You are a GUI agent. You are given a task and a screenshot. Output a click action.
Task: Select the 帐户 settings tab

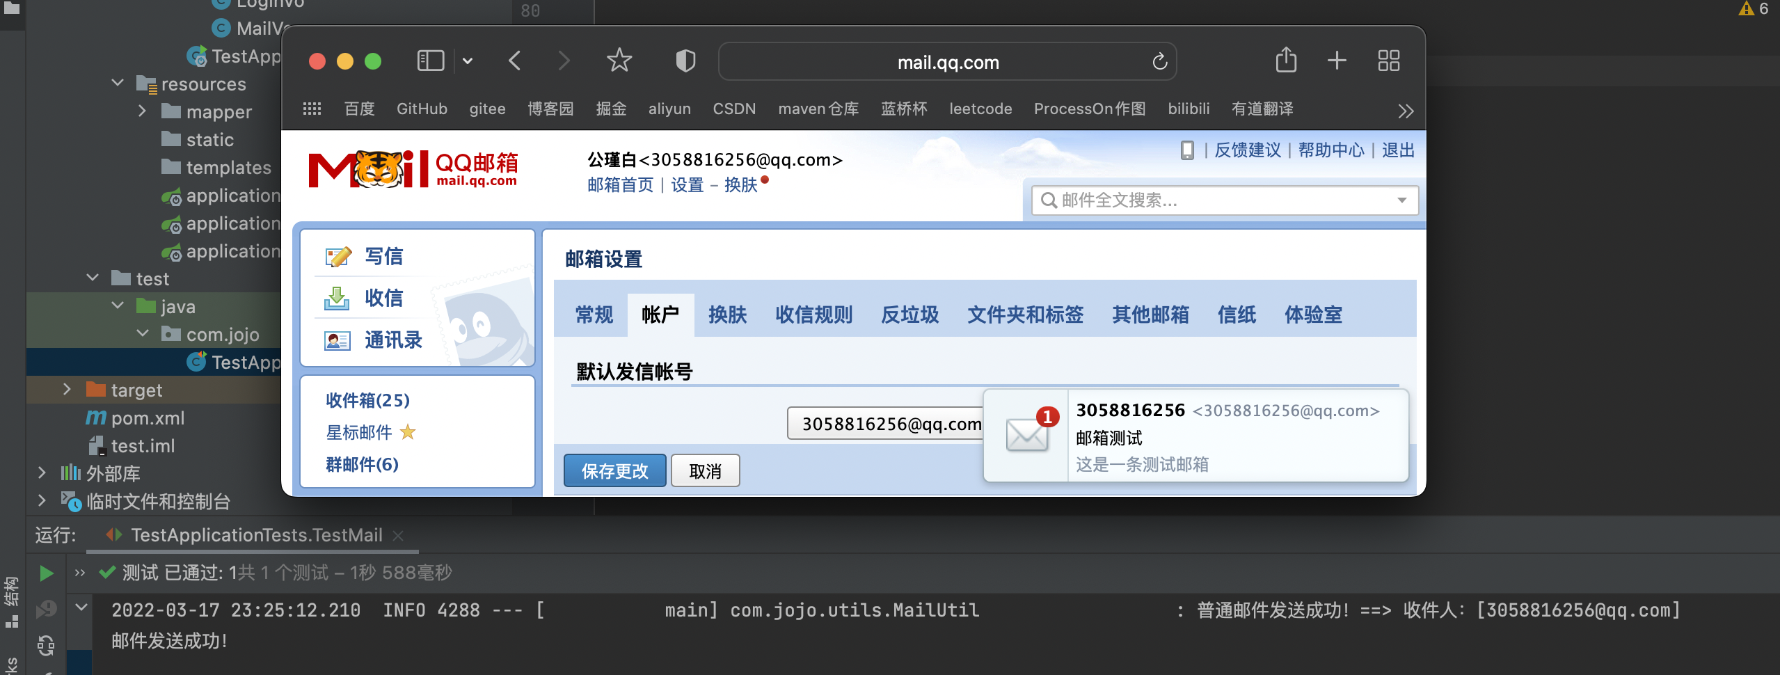pos(660,315)
